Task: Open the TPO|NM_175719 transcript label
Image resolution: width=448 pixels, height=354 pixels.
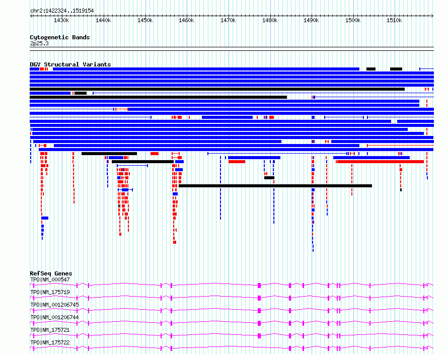Action: [50, 292]
